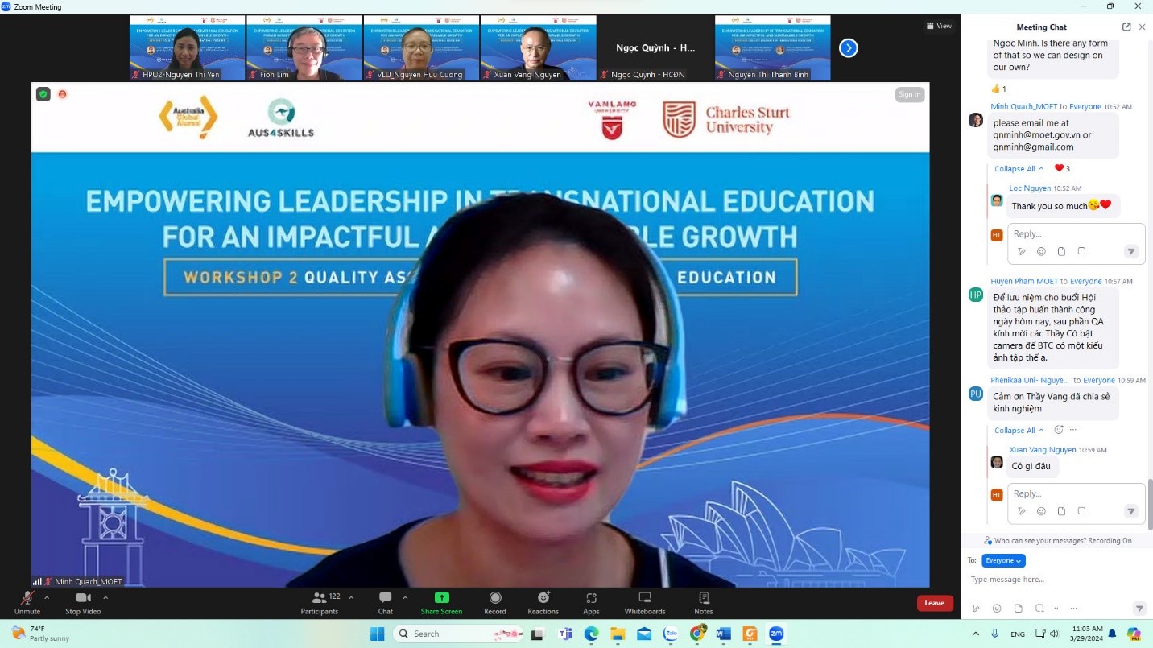
Task: Open the Whiteboards tool
Action: 644,602
